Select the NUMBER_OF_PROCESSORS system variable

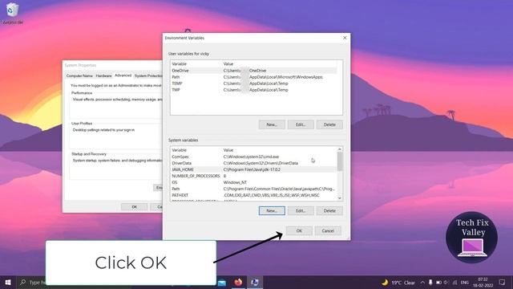coord(253,176)
